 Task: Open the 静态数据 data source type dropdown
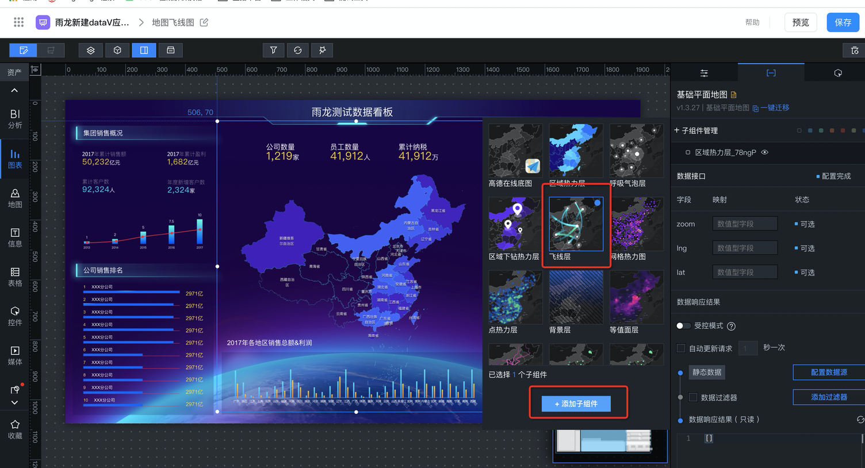(707, 373)
